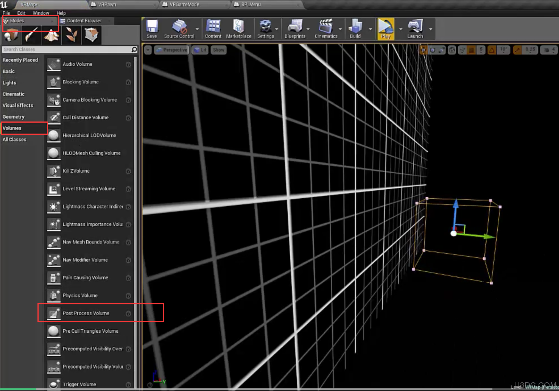The image size is (559, 391).
Task: Expand the Settings dropdown arrow
Action: click(x=277, y=29)
